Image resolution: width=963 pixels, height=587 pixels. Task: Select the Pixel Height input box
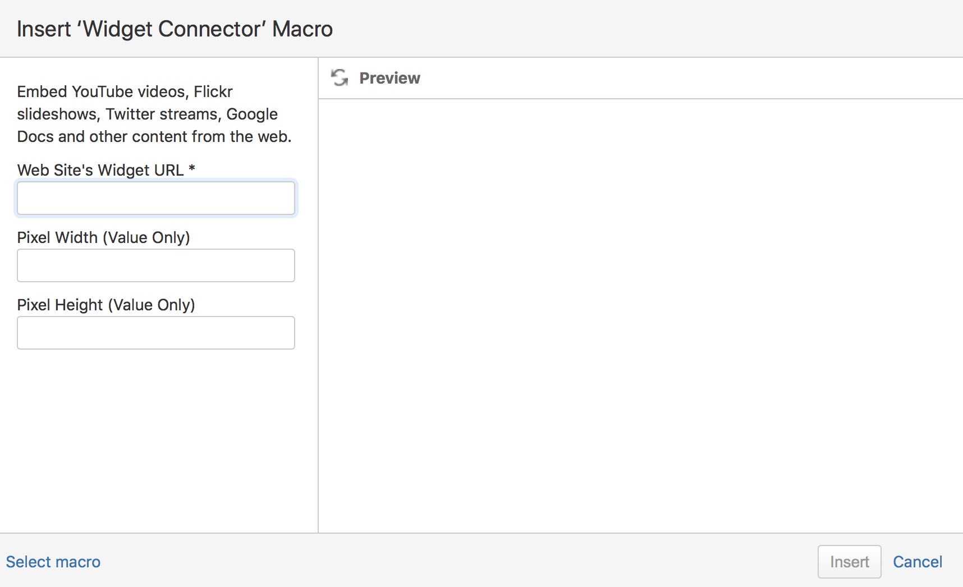click(x=156, y=333)
